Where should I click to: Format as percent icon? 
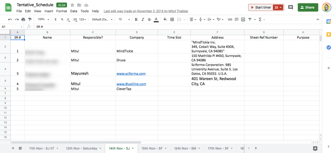pyautogui.click(x=62, y=19)
